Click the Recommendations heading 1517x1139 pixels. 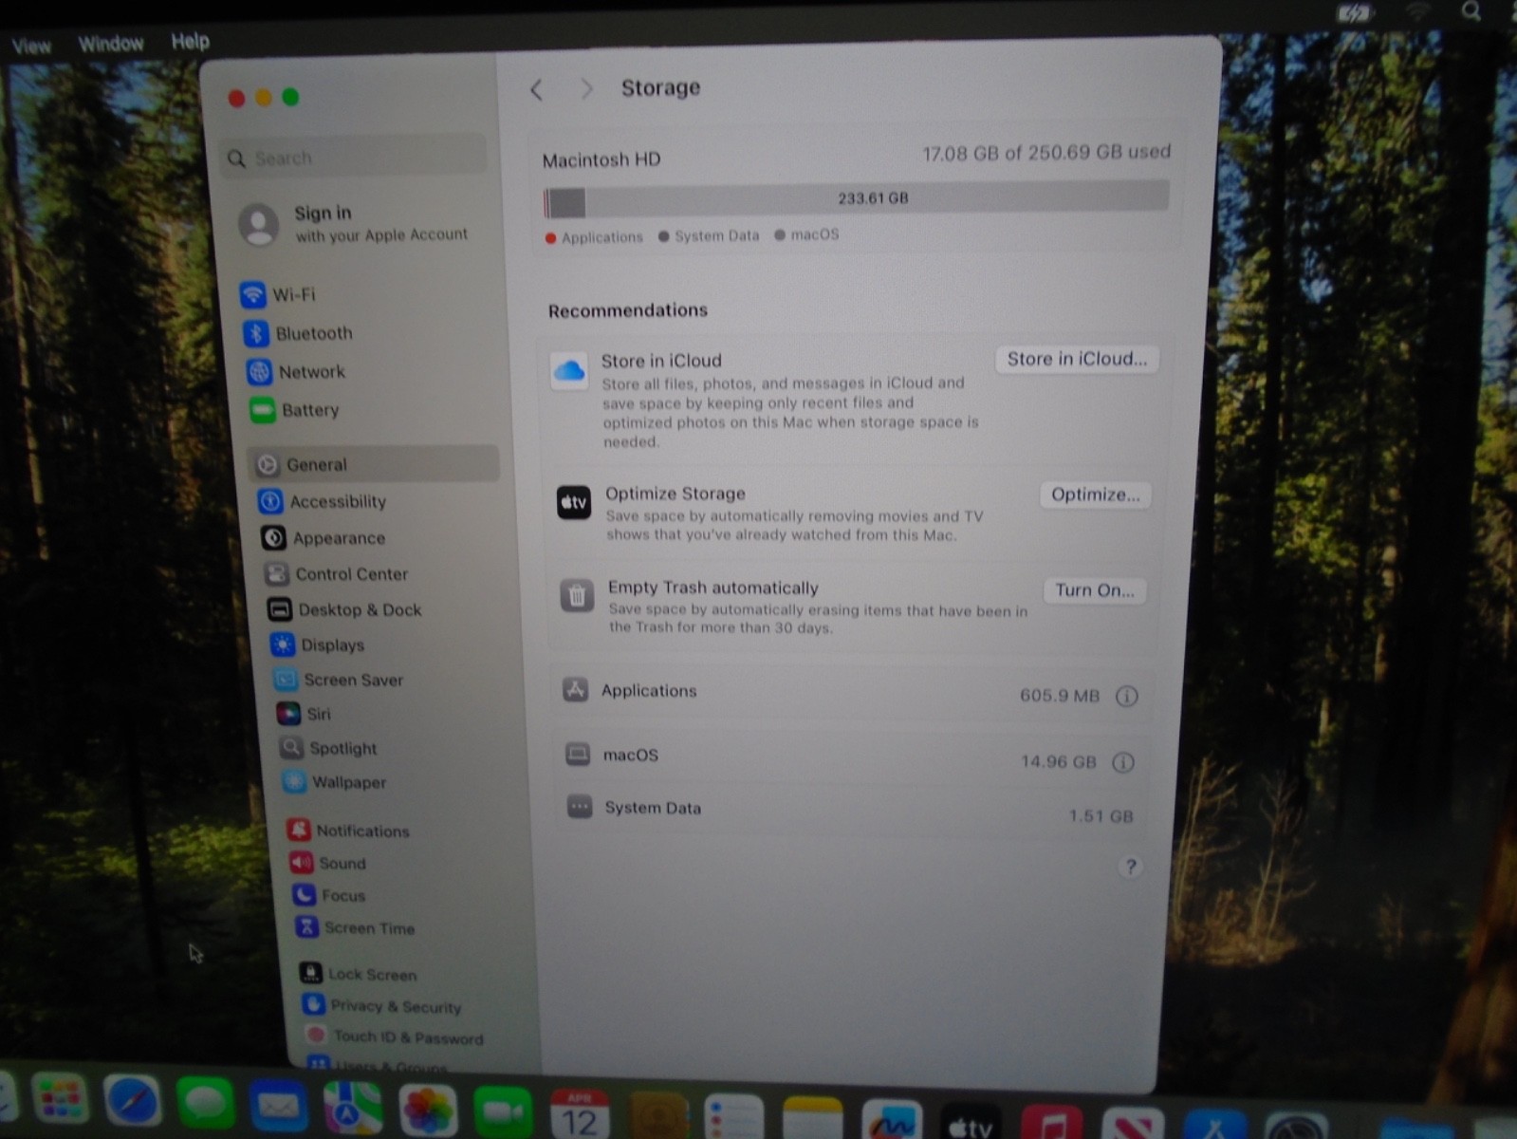click(x=628, y=310)
